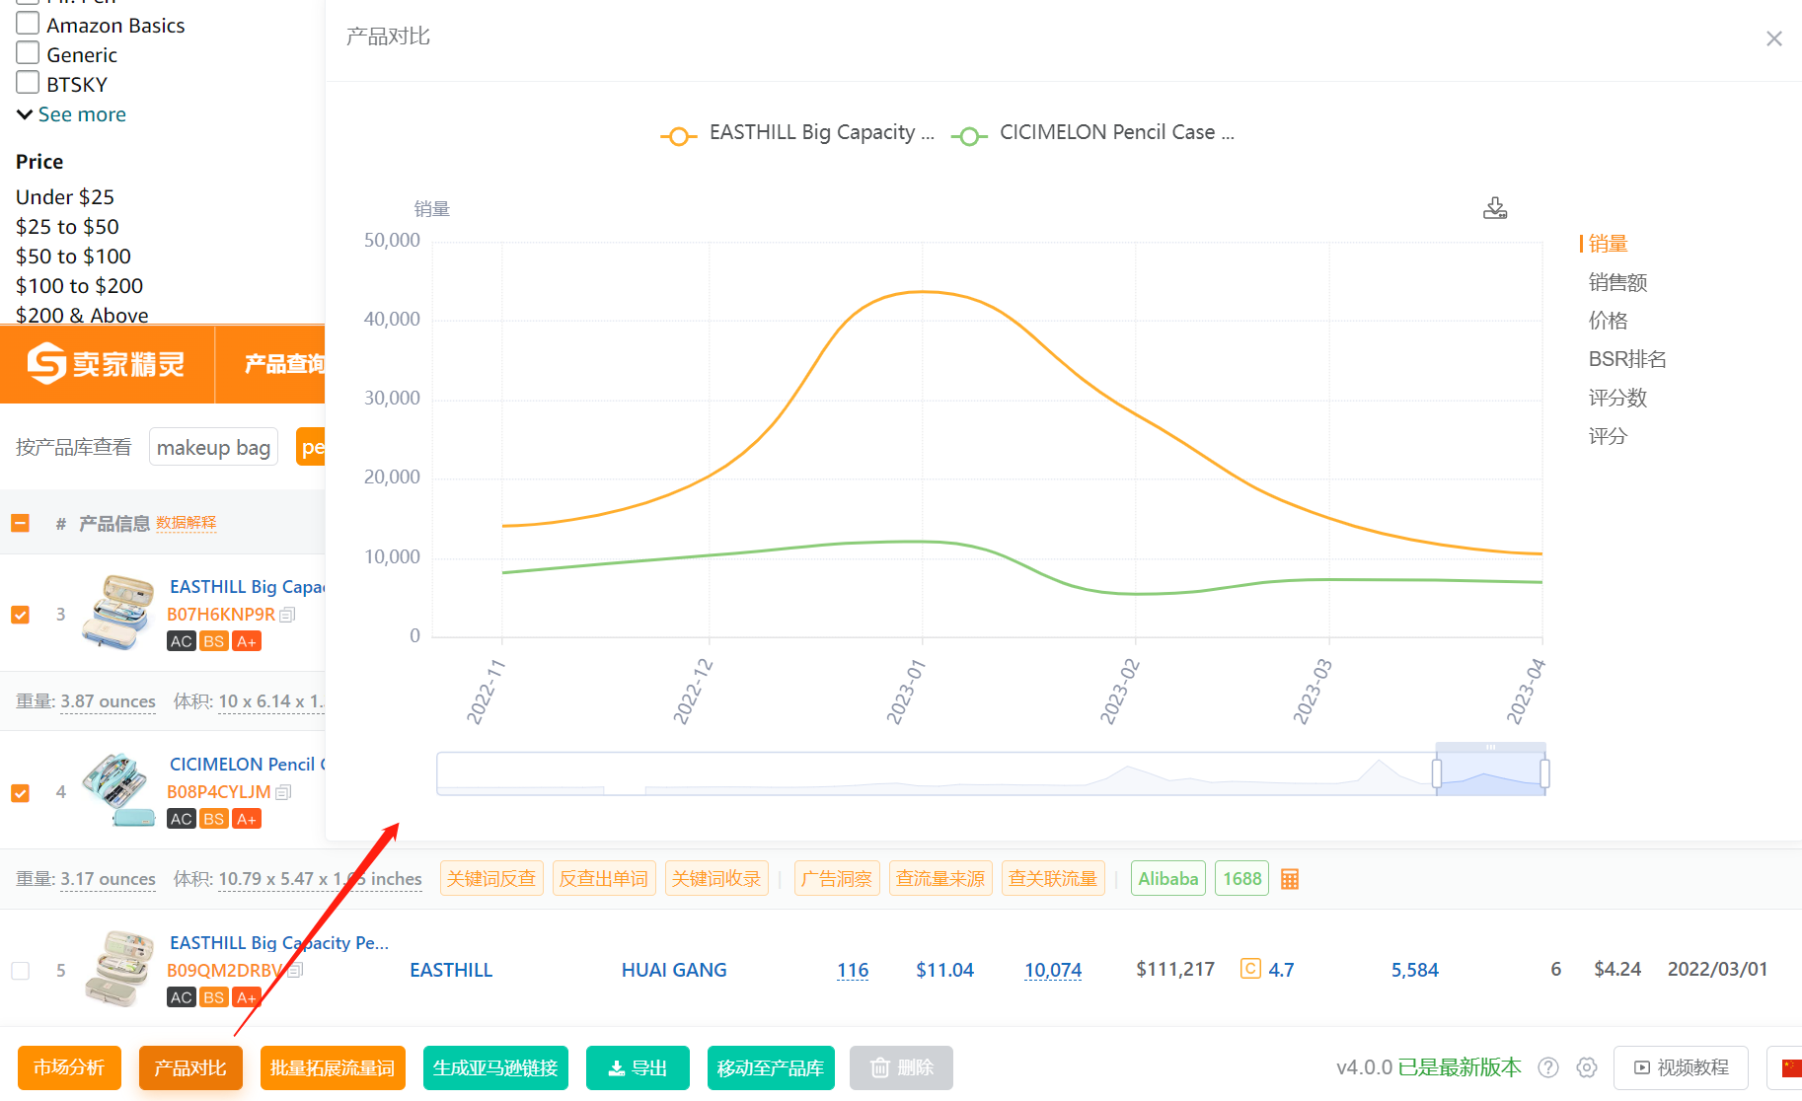Expand the See more brands list

[71, 114]
